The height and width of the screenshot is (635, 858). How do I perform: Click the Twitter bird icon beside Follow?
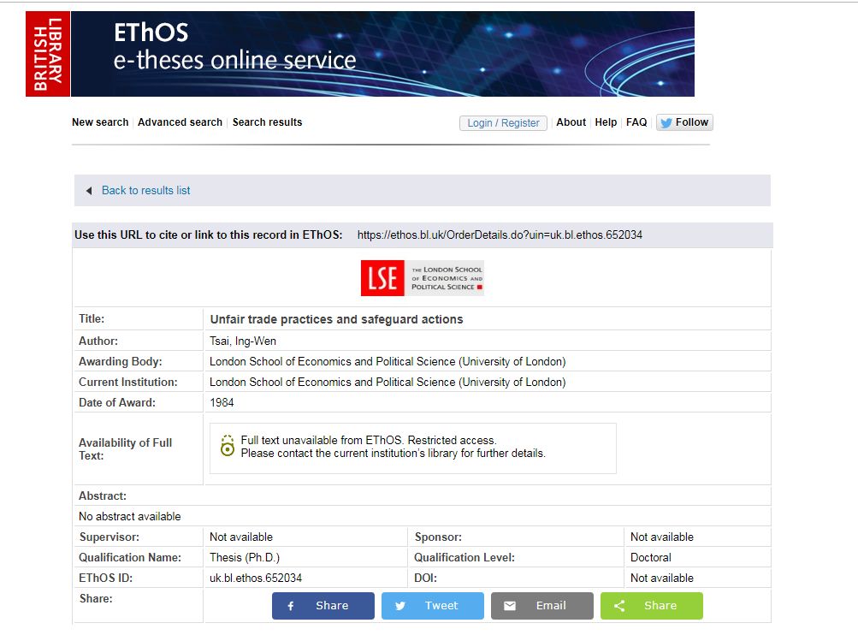[666, 122]
